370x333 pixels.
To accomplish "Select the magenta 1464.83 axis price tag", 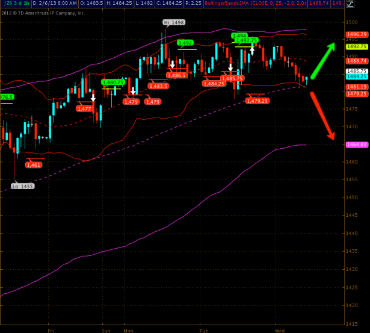I will (357, 145).
